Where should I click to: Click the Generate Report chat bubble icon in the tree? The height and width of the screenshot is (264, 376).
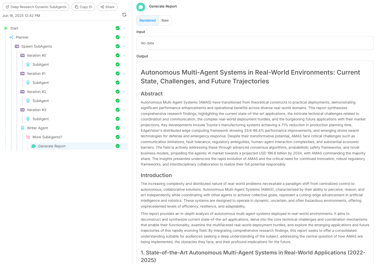(x=34, y=146)
